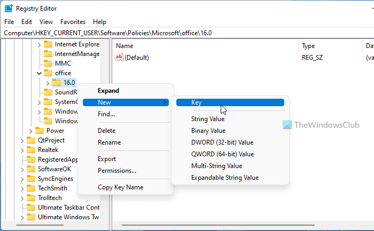This screenshot has height=231, width=374.
Task: Create a new String Value
Action: point(230,118)
